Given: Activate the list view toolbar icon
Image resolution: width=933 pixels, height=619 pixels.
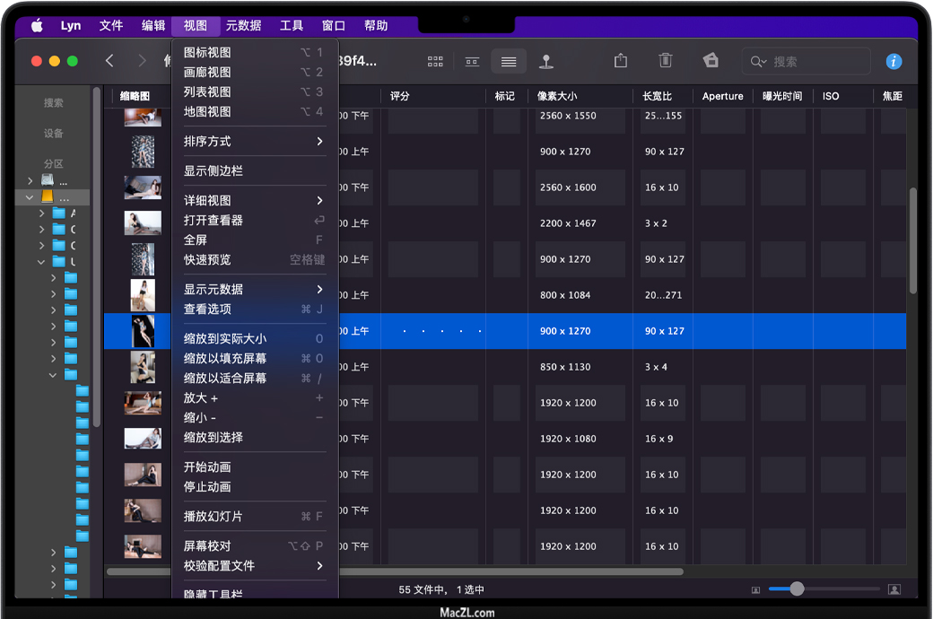Looking at the screenshot, I should [509, 61].
